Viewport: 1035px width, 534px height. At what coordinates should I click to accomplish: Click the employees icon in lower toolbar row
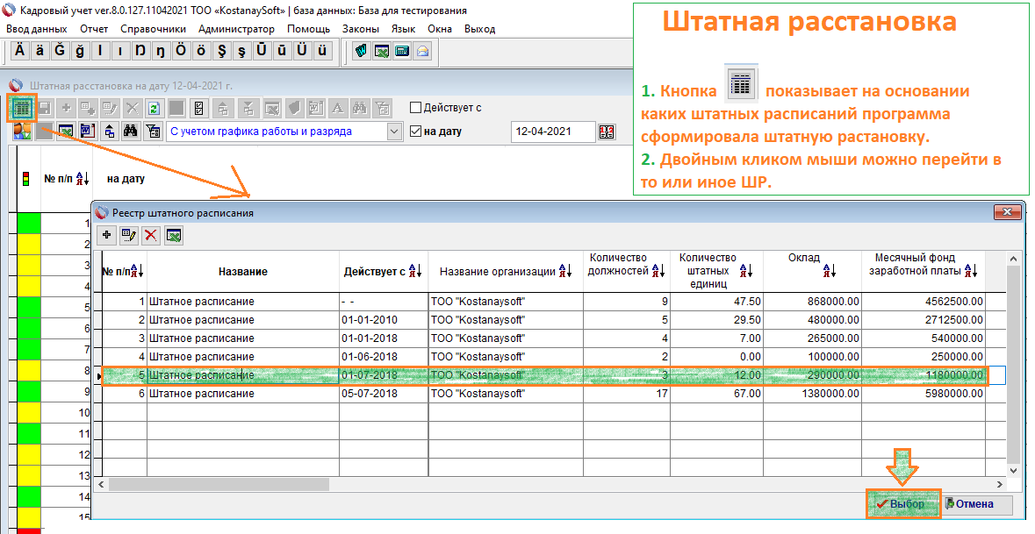click(x=22, y=132)
